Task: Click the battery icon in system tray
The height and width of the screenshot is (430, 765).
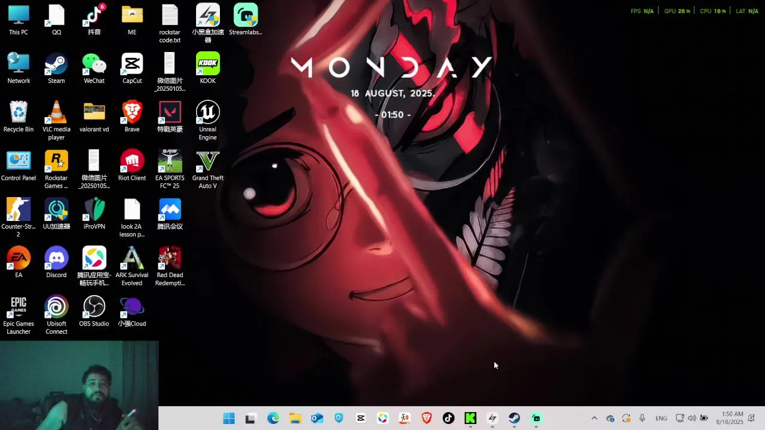Action: pos(704,419)
